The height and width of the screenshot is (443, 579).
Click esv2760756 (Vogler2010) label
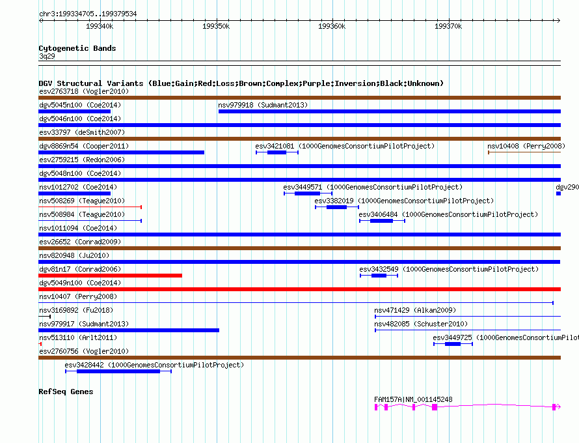84,351
